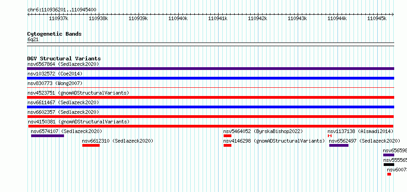Open variant nsv1032572 (Coe2014) label
407x192 pixels.
tap(55, 74)
